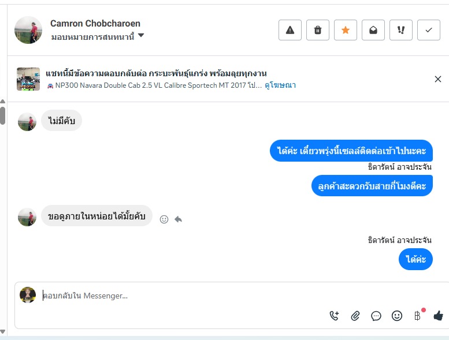Click the double exclamation priority icon

[401, 30]
